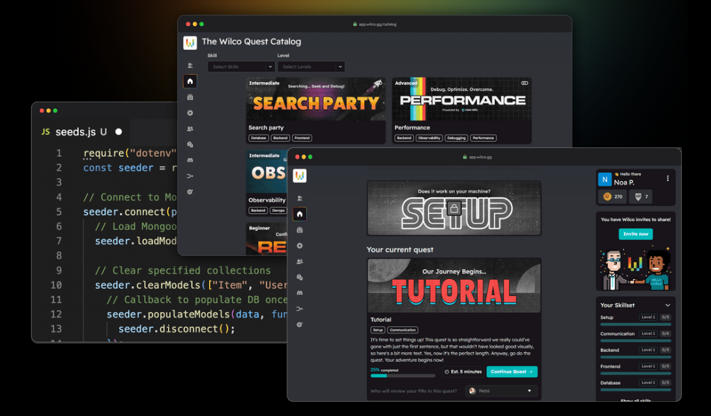Open the PR reviewer Ness dropdown
711x416 pixels.
click(501, 391)
